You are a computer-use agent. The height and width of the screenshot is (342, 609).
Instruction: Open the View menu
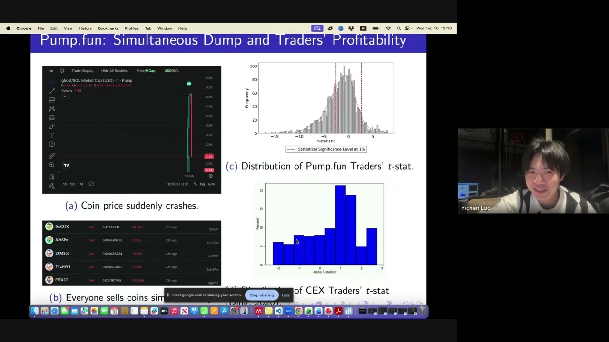(68, 28)
